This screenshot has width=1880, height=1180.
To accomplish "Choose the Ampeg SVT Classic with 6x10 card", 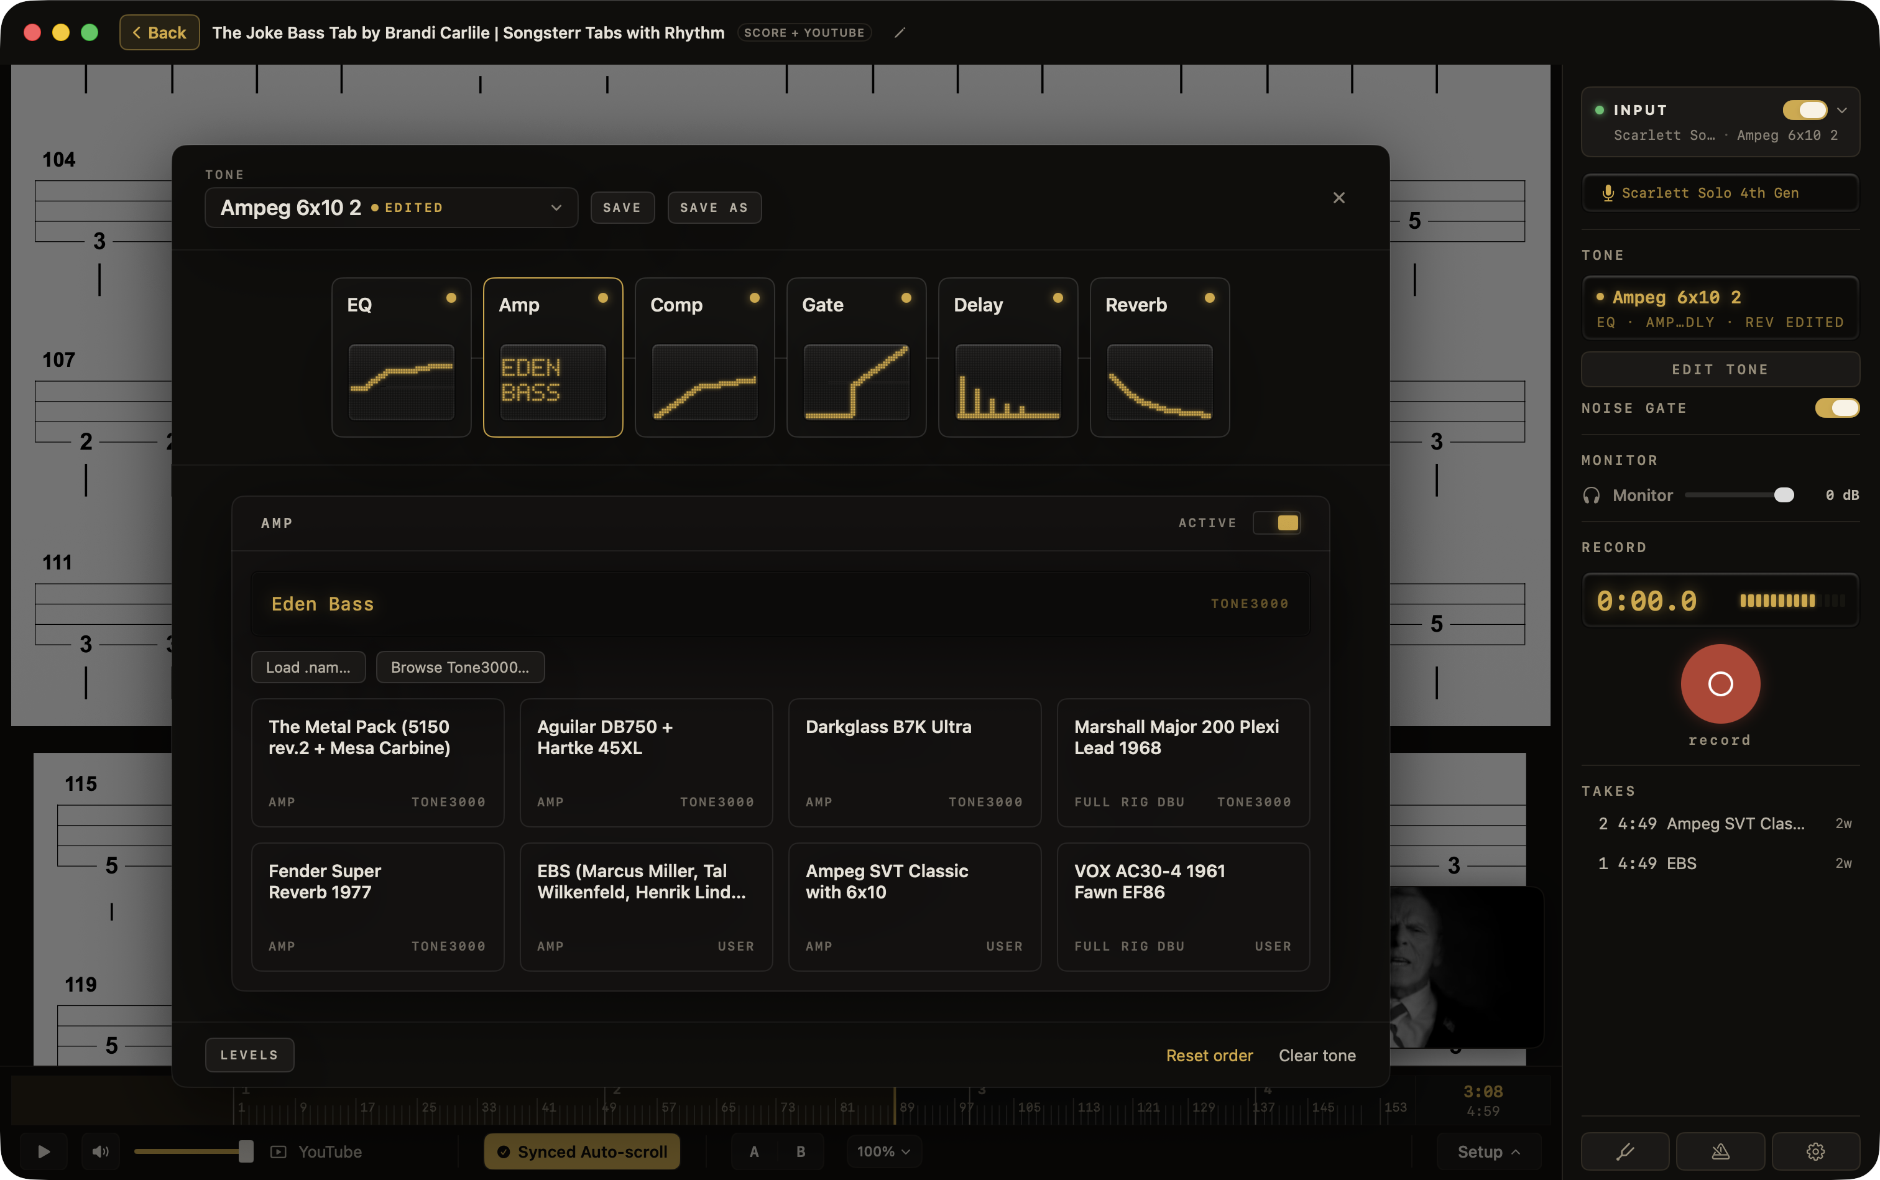I will coord(915,907).
